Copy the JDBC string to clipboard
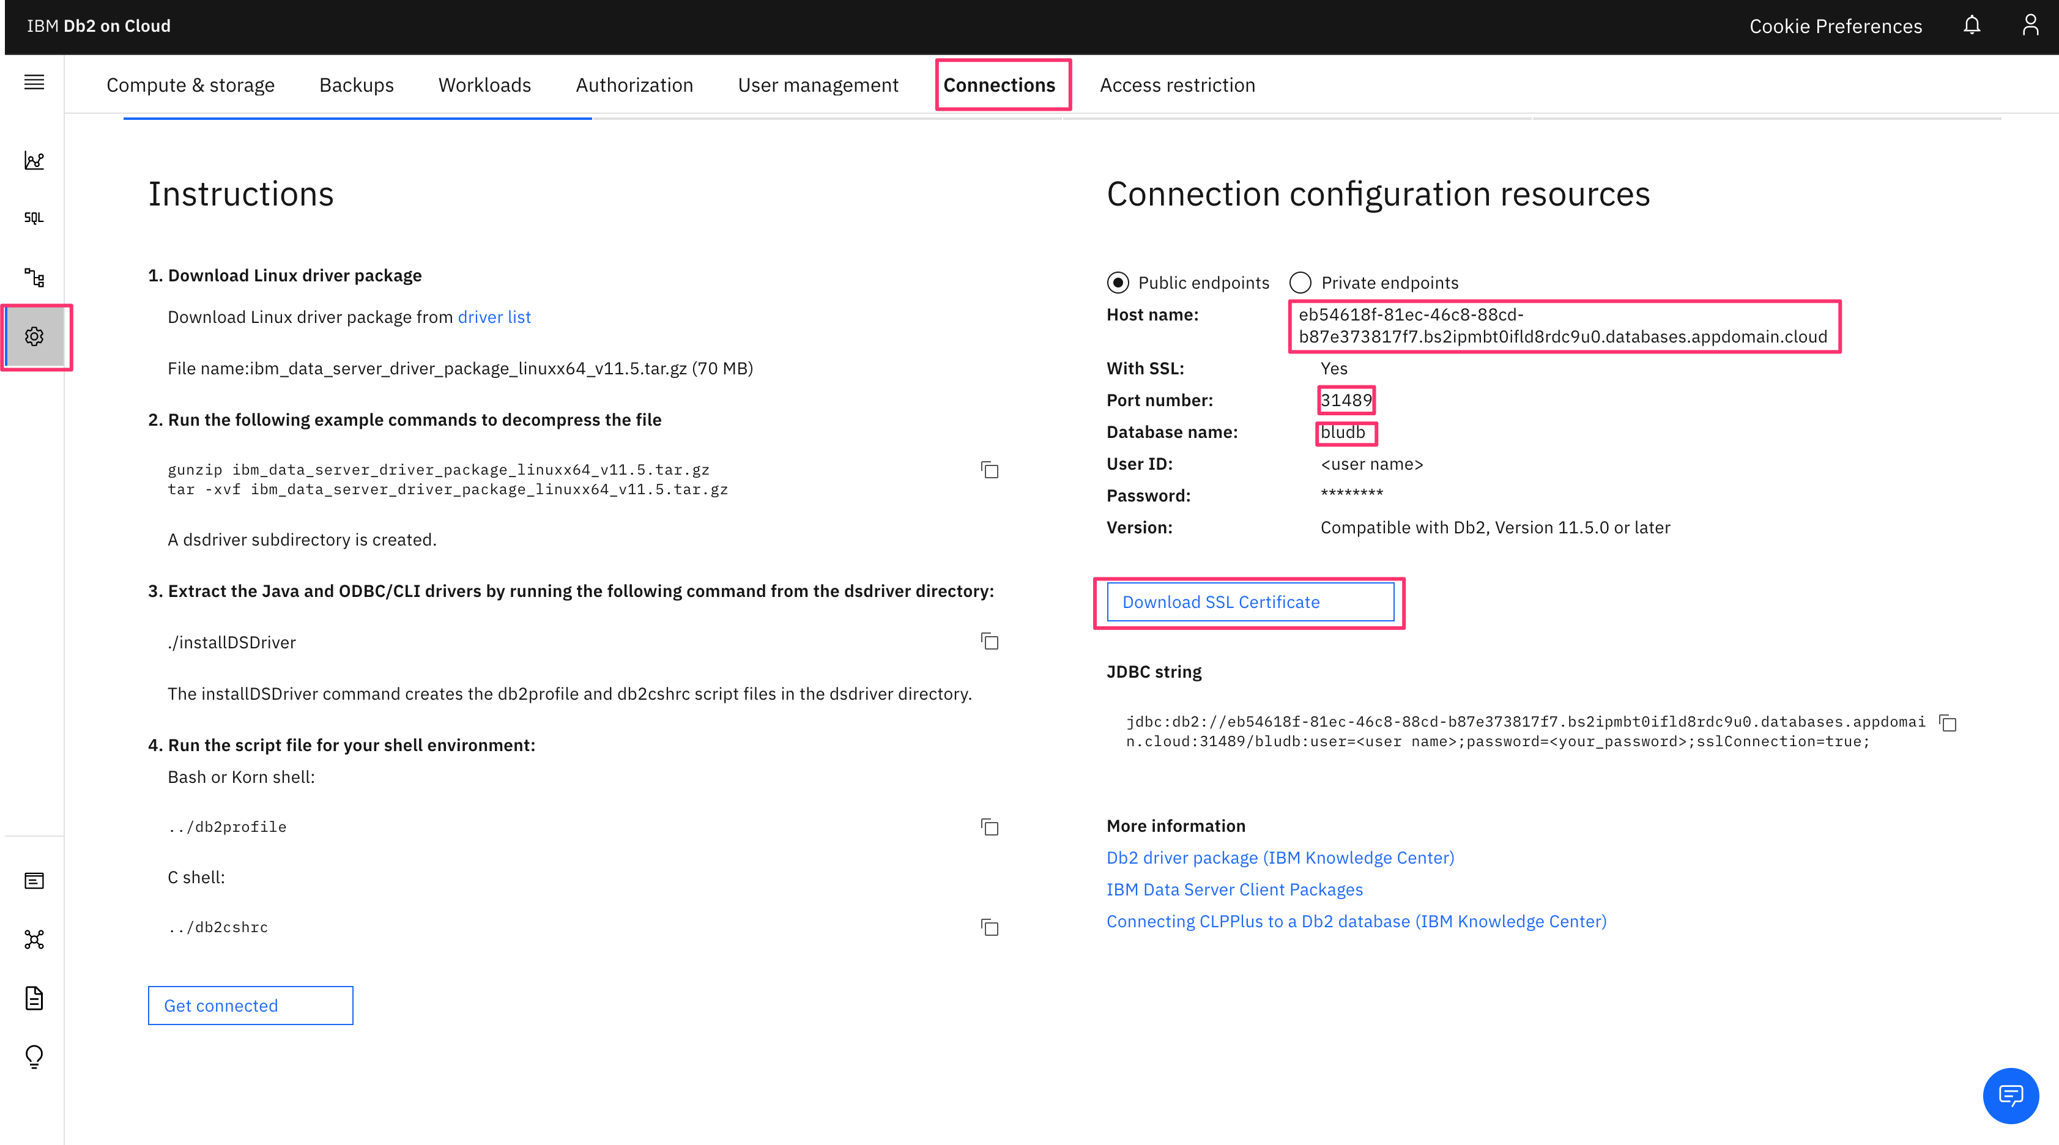The width and height of the screenshot is (2059, 1145). 1948,722
